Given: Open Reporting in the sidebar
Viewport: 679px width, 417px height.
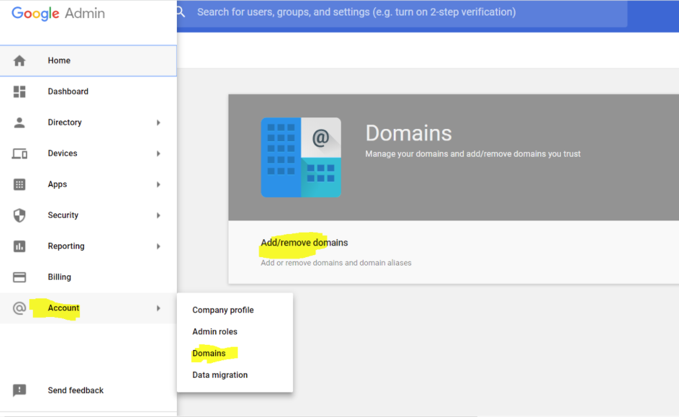Looking at the screenshot, I should click(x=88, y=246).
